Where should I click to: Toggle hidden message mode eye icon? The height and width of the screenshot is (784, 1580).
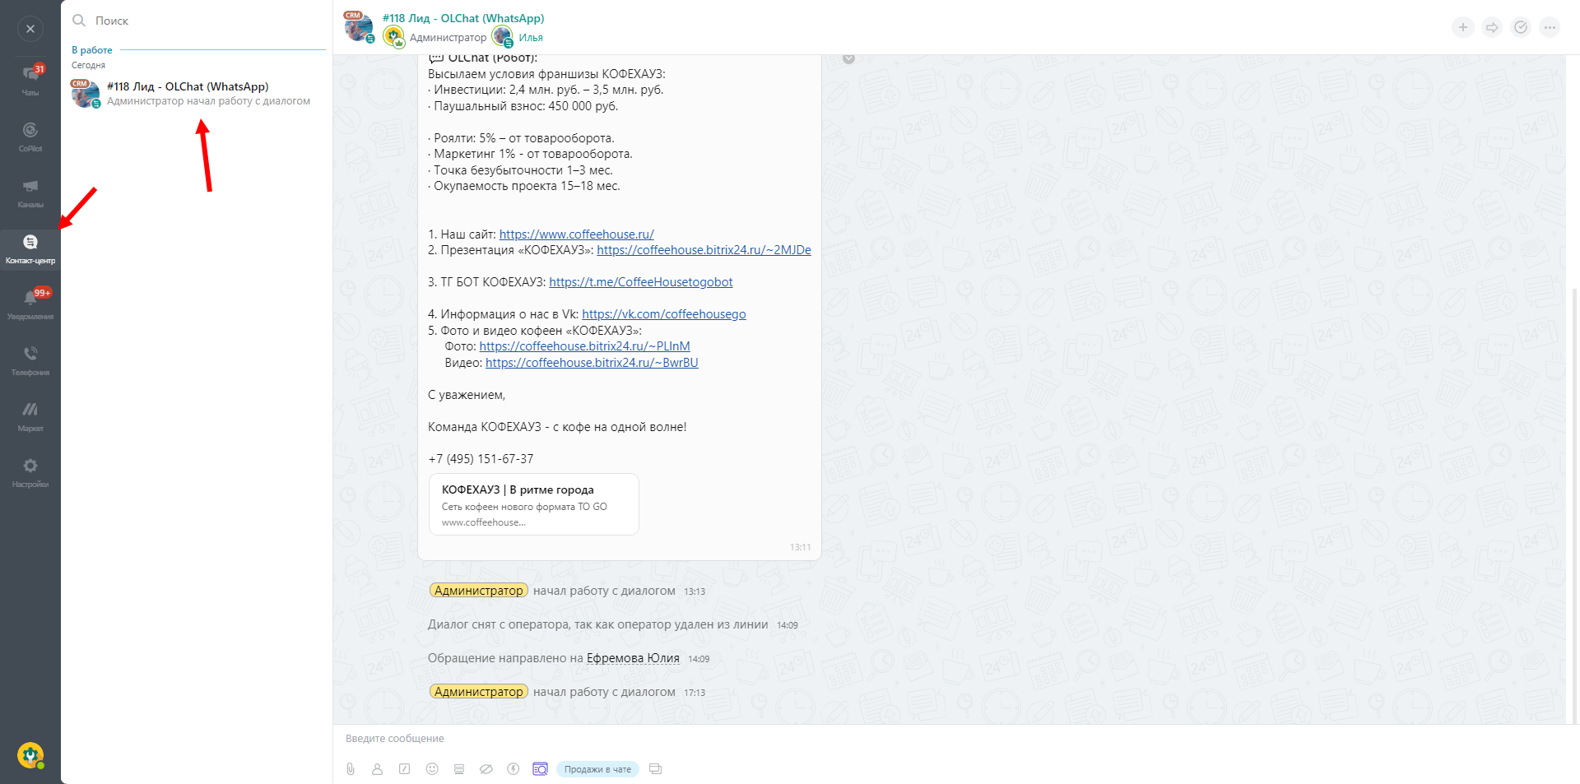[486, 769]
